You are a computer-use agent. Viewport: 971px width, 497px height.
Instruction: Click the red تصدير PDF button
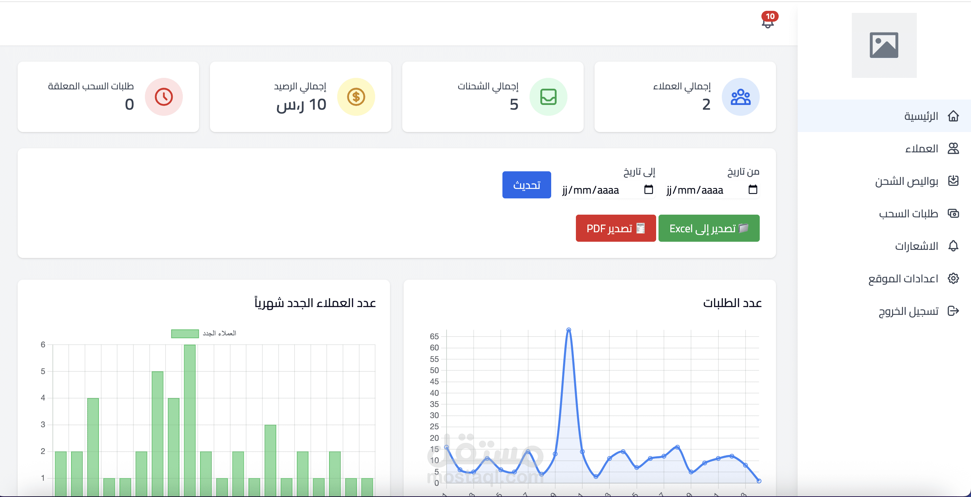click(x=616, y=228)
